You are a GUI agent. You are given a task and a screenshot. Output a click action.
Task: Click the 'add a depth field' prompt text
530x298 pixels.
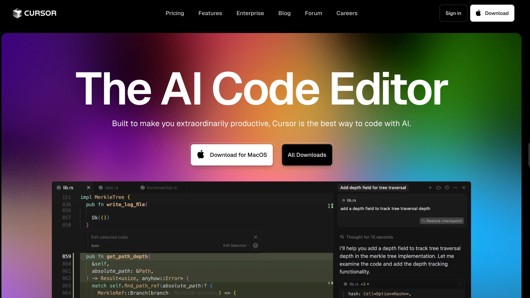coord(385,209)
